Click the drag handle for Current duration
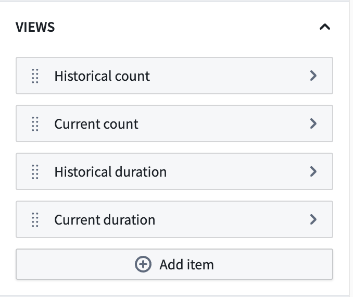This screenshot has width=353, height=297. 35,220
